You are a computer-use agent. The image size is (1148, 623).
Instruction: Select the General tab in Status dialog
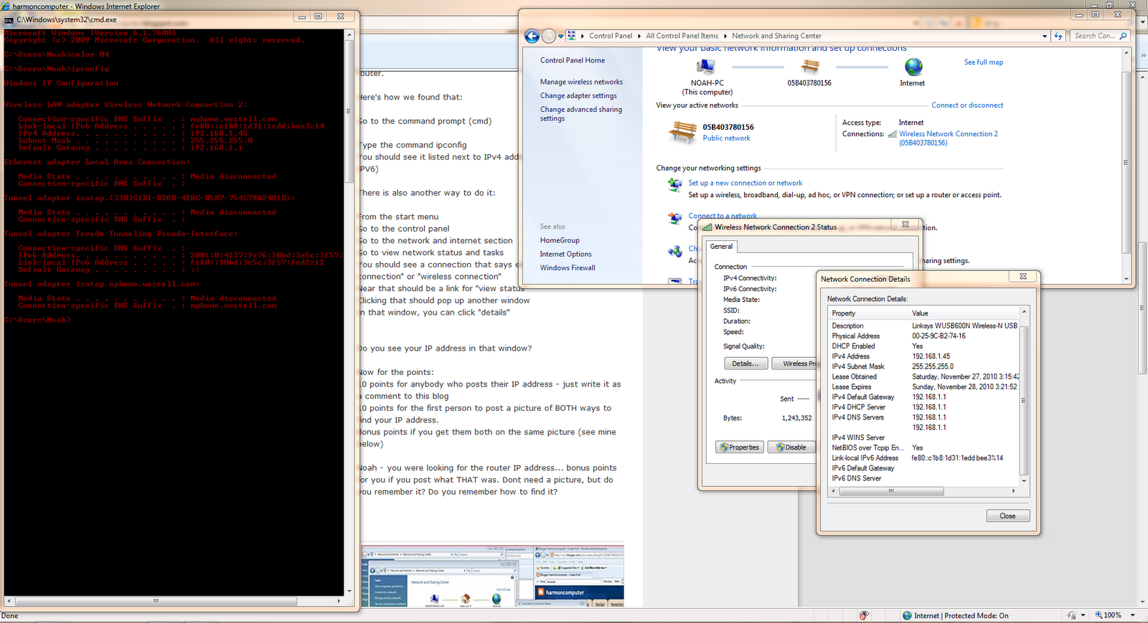tap(721, 247)
